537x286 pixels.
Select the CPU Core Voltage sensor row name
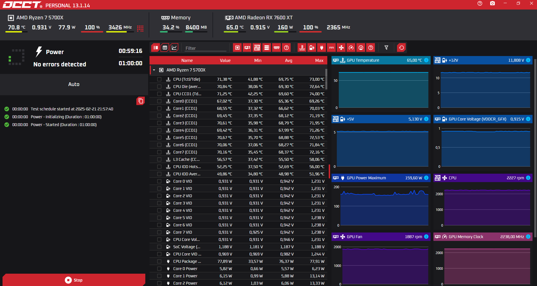186,240
